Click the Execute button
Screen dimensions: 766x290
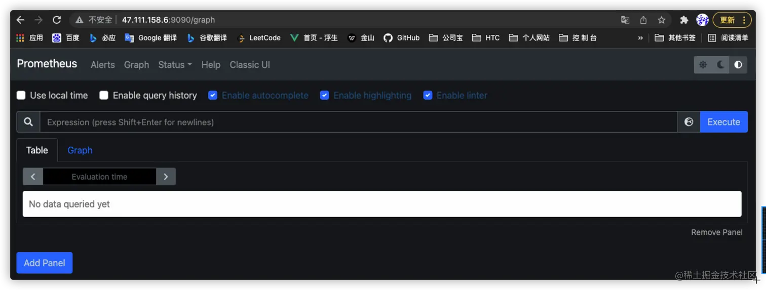[723, 122]
